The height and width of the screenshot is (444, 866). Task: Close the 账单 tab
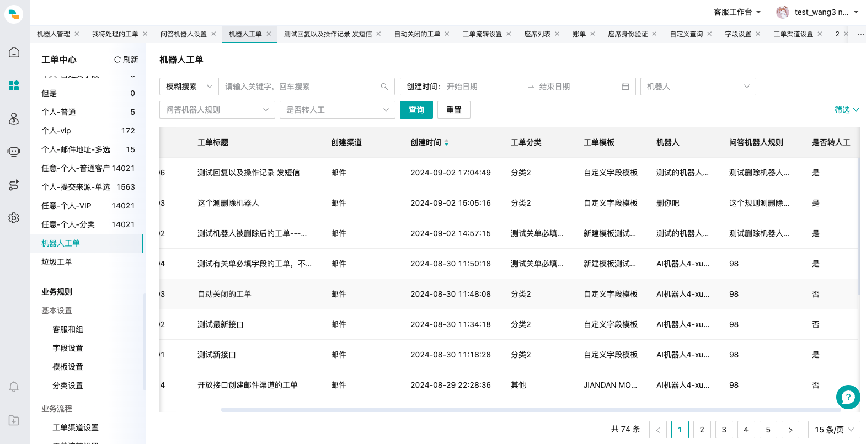pyautogui.click(x=592, y=34)
